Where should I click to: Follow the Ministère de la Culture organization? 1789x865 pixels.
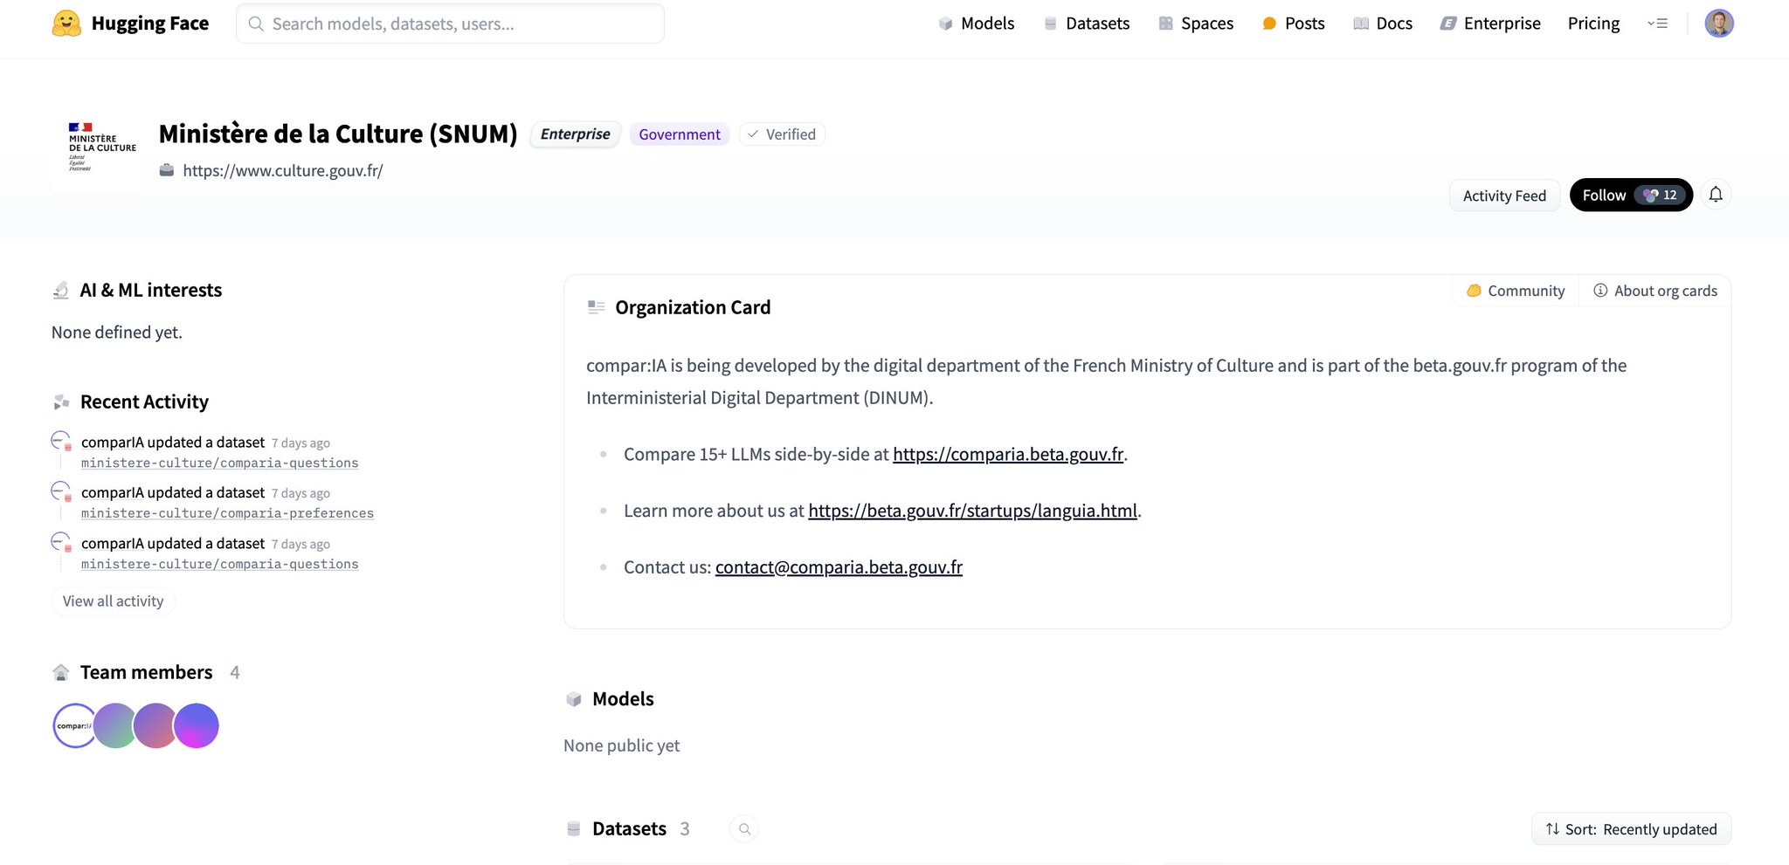[1631, 196]
